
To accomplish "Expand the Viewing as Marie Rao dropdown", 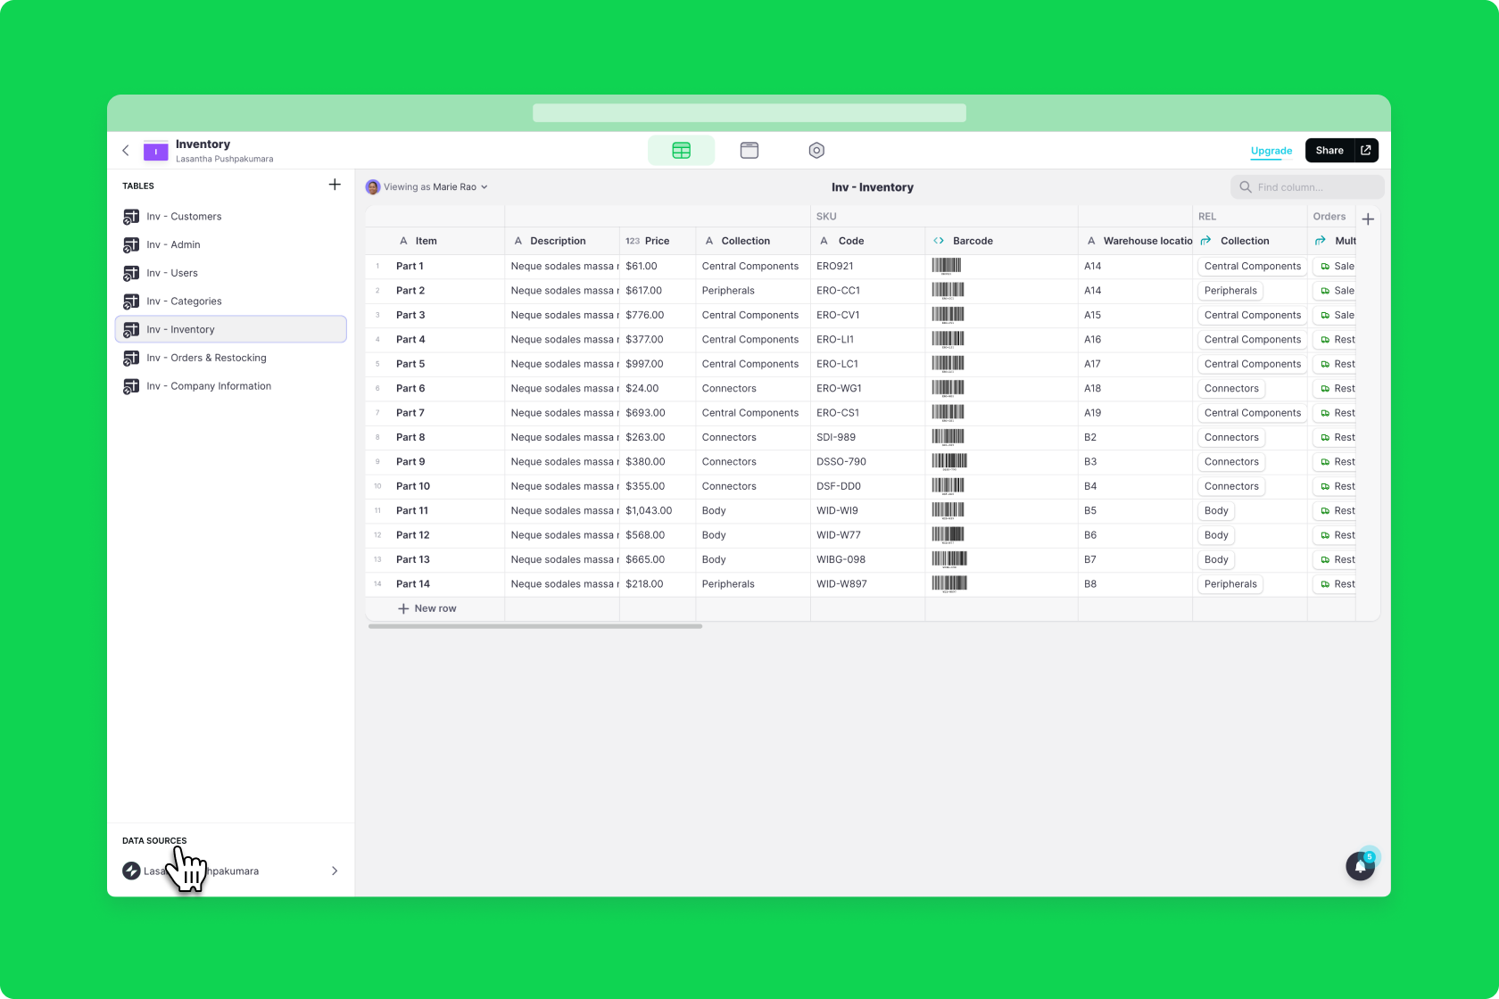I will point(428,187).
